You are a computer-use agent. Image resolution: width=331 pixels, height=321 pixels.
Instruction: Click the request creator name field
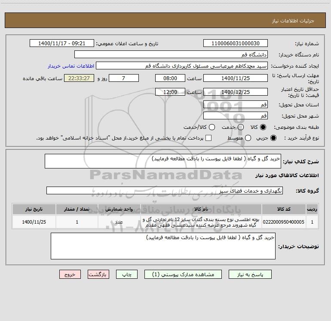pyautogui.click(x=182, y=65)
